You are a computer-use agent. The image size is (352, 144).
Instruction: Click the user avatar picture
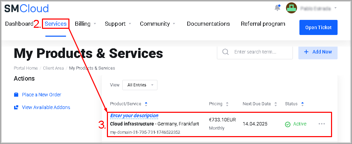[x=291, y=8]
